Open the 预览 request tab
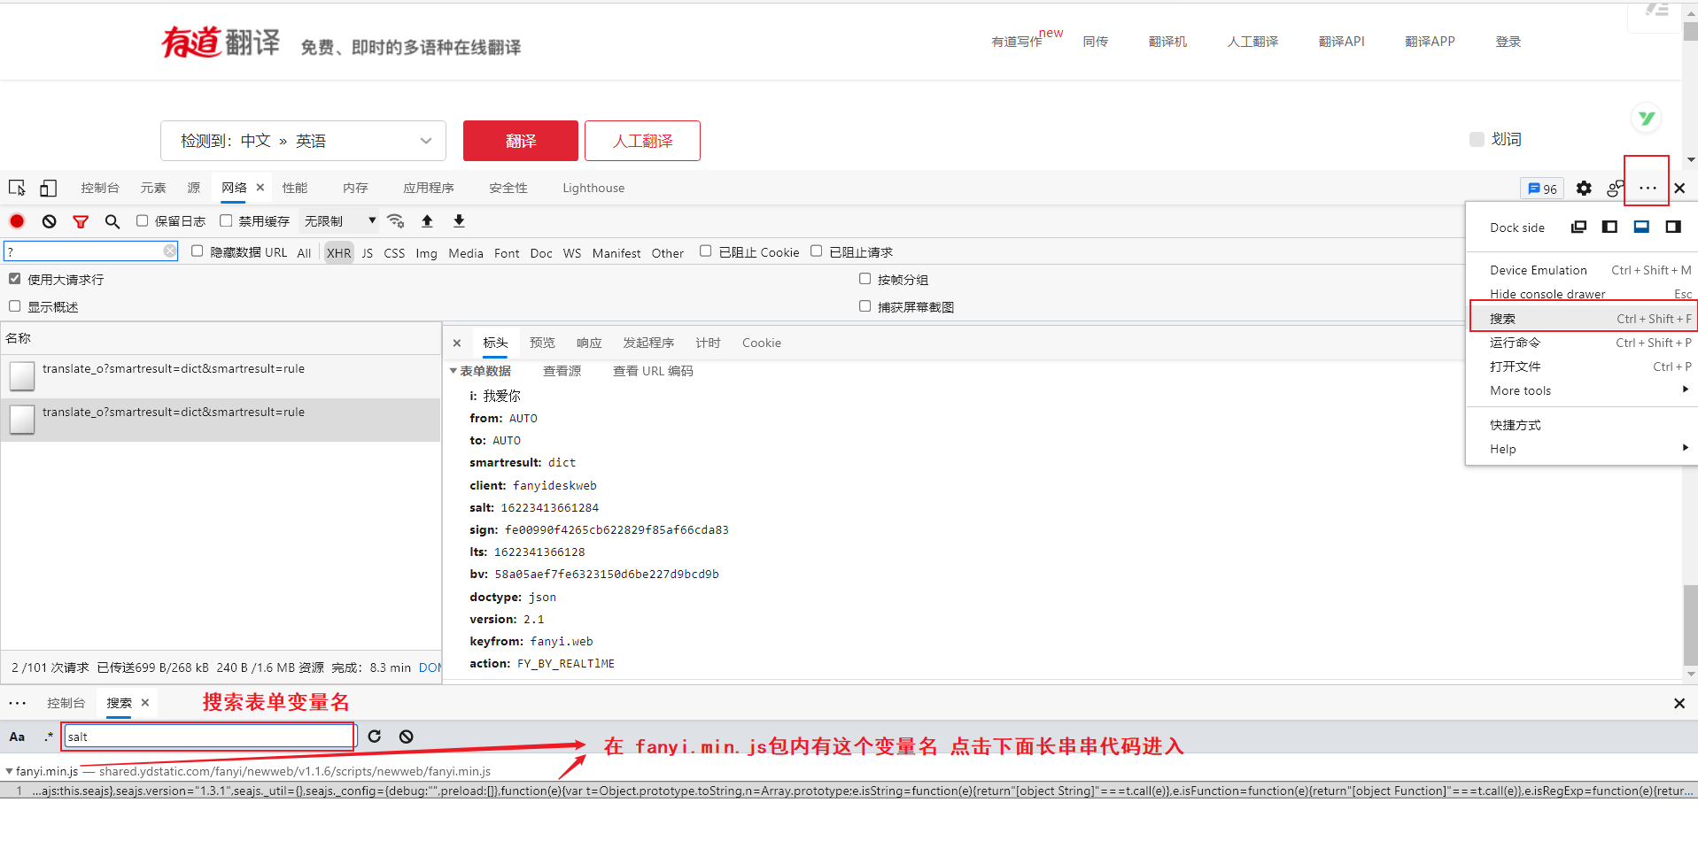The height and width of the screenshot is (841, 1698). pos(542,343)
